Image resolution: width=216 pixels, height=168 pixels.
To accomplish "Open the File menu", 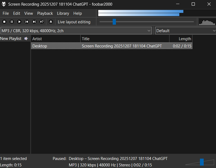I will point(6,13).
